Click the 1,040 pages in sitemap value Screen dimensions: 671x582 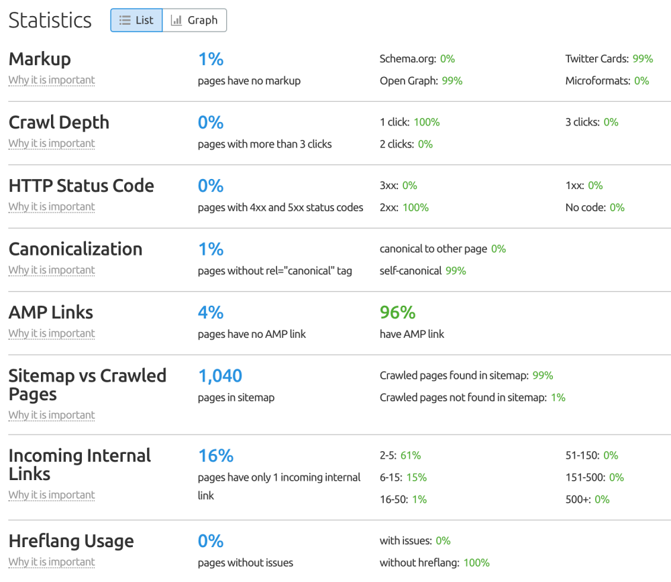pos(220,375)
